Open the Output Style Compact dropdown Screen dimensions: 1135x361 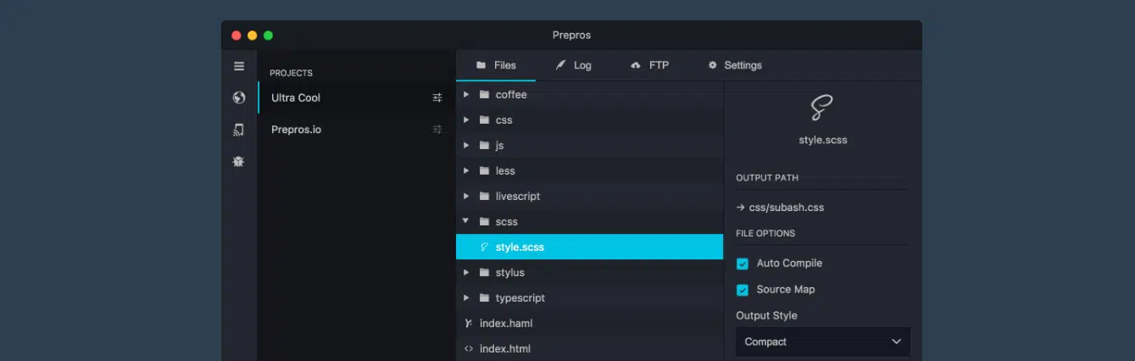coord(822,342)
